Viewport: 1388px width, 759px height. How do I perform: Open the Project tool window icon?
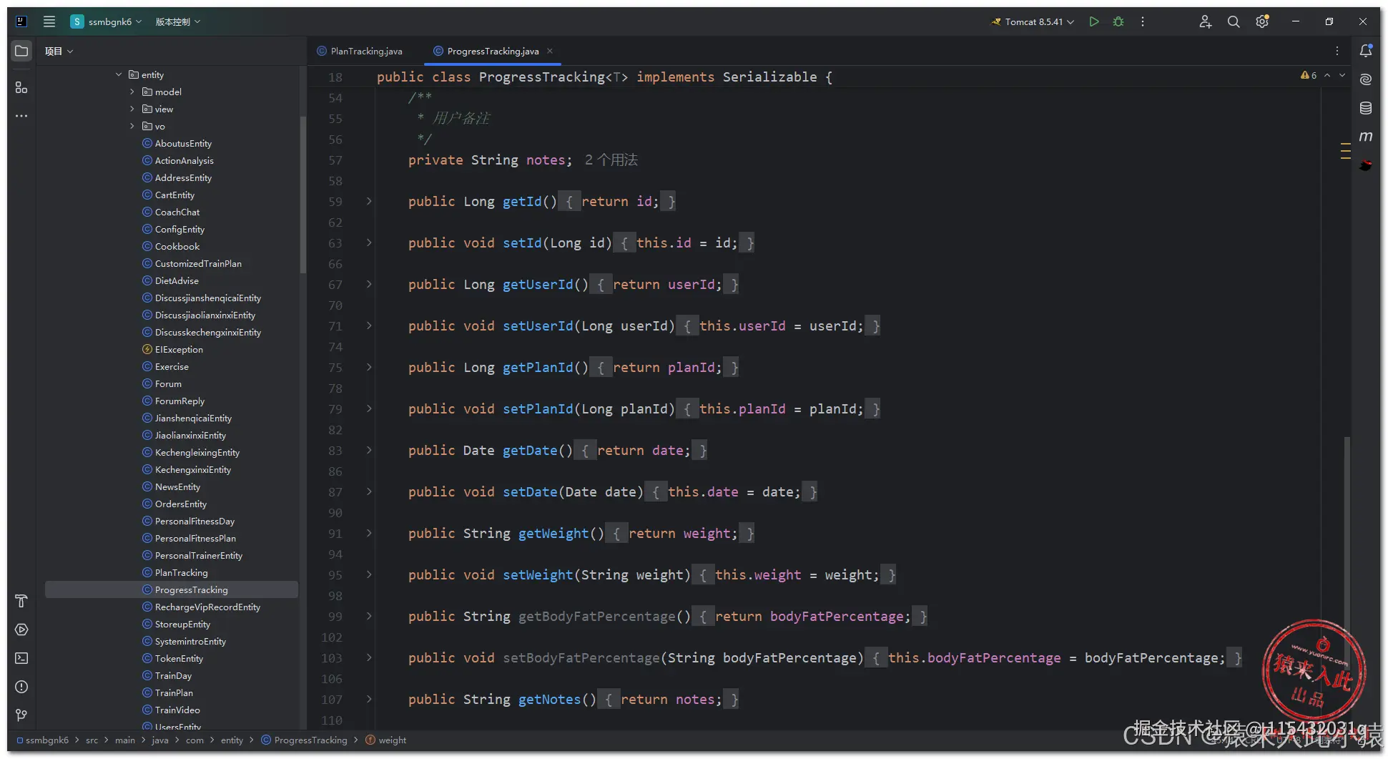coord(21,51)
